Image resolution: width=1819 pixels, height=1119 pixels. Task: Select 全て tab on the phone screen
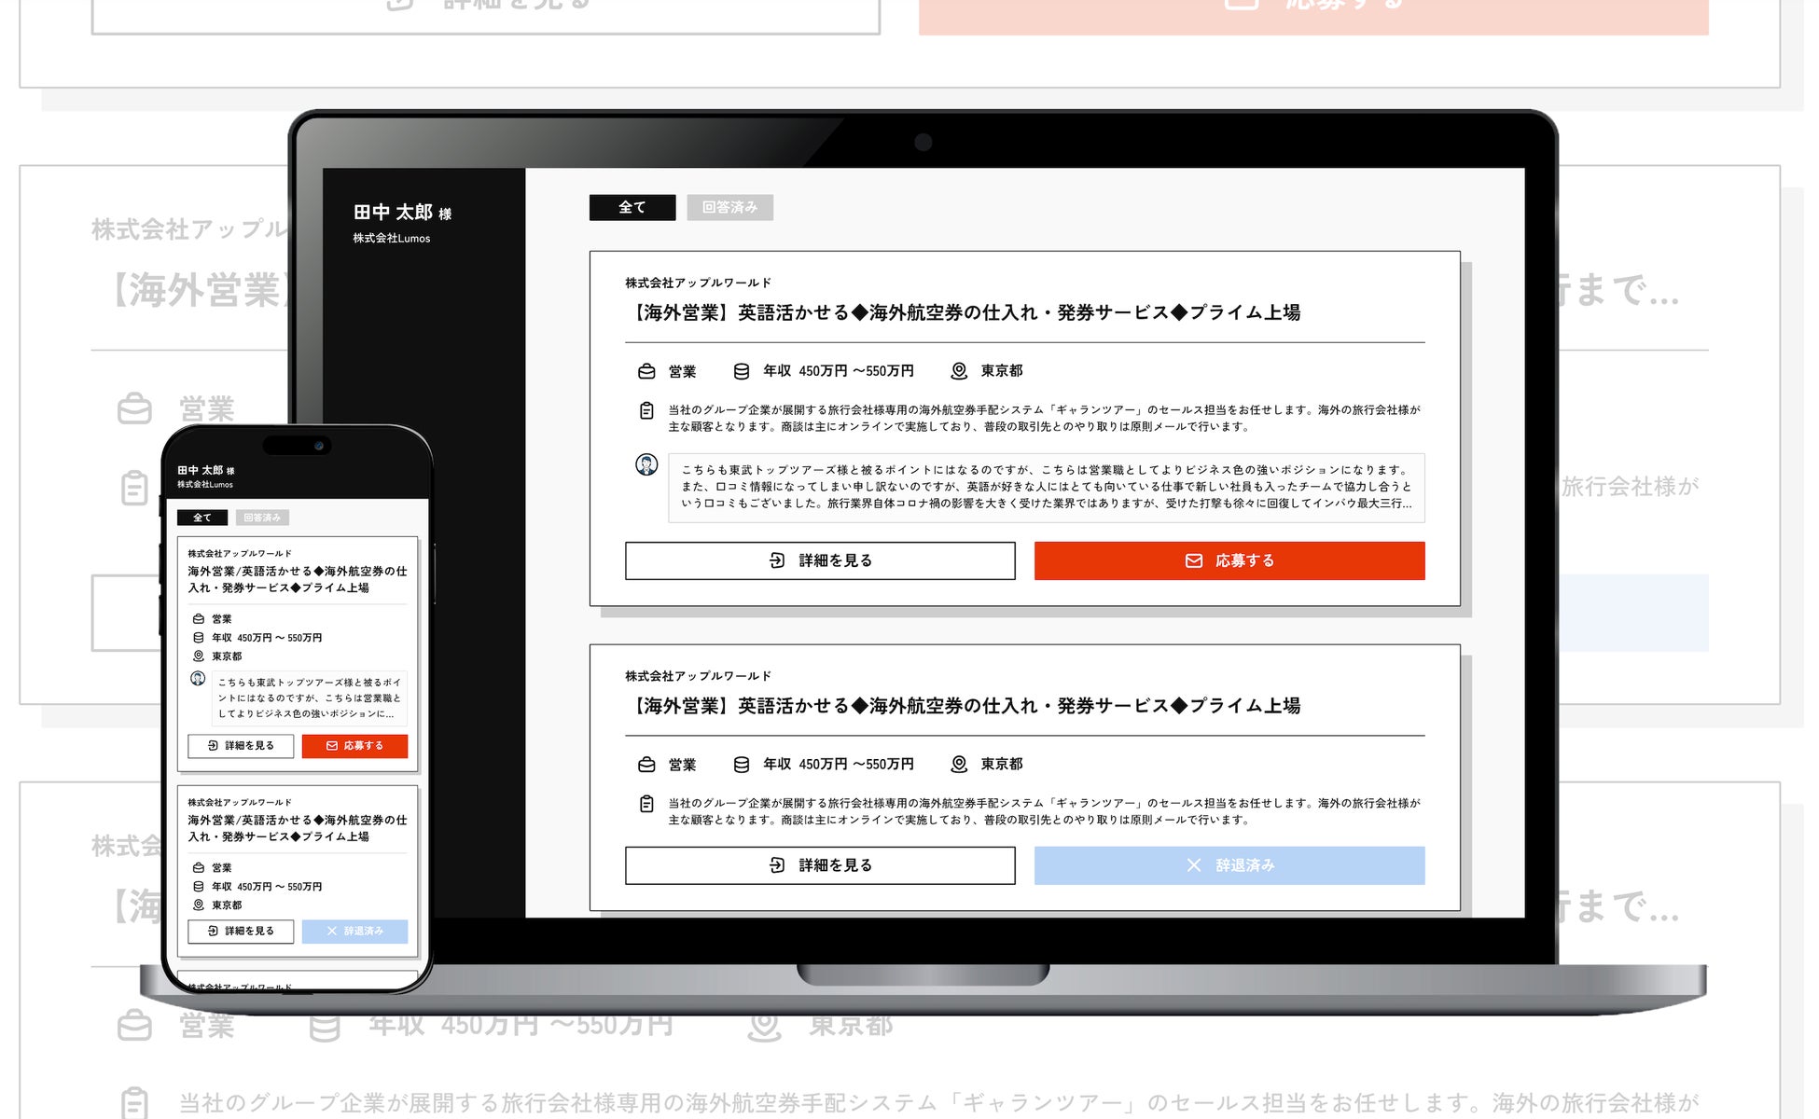pyautogui.click(x=202, y=518)
